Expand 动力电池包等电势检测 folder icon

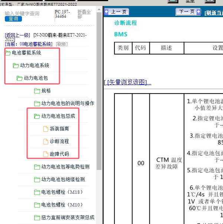(37, 167)
